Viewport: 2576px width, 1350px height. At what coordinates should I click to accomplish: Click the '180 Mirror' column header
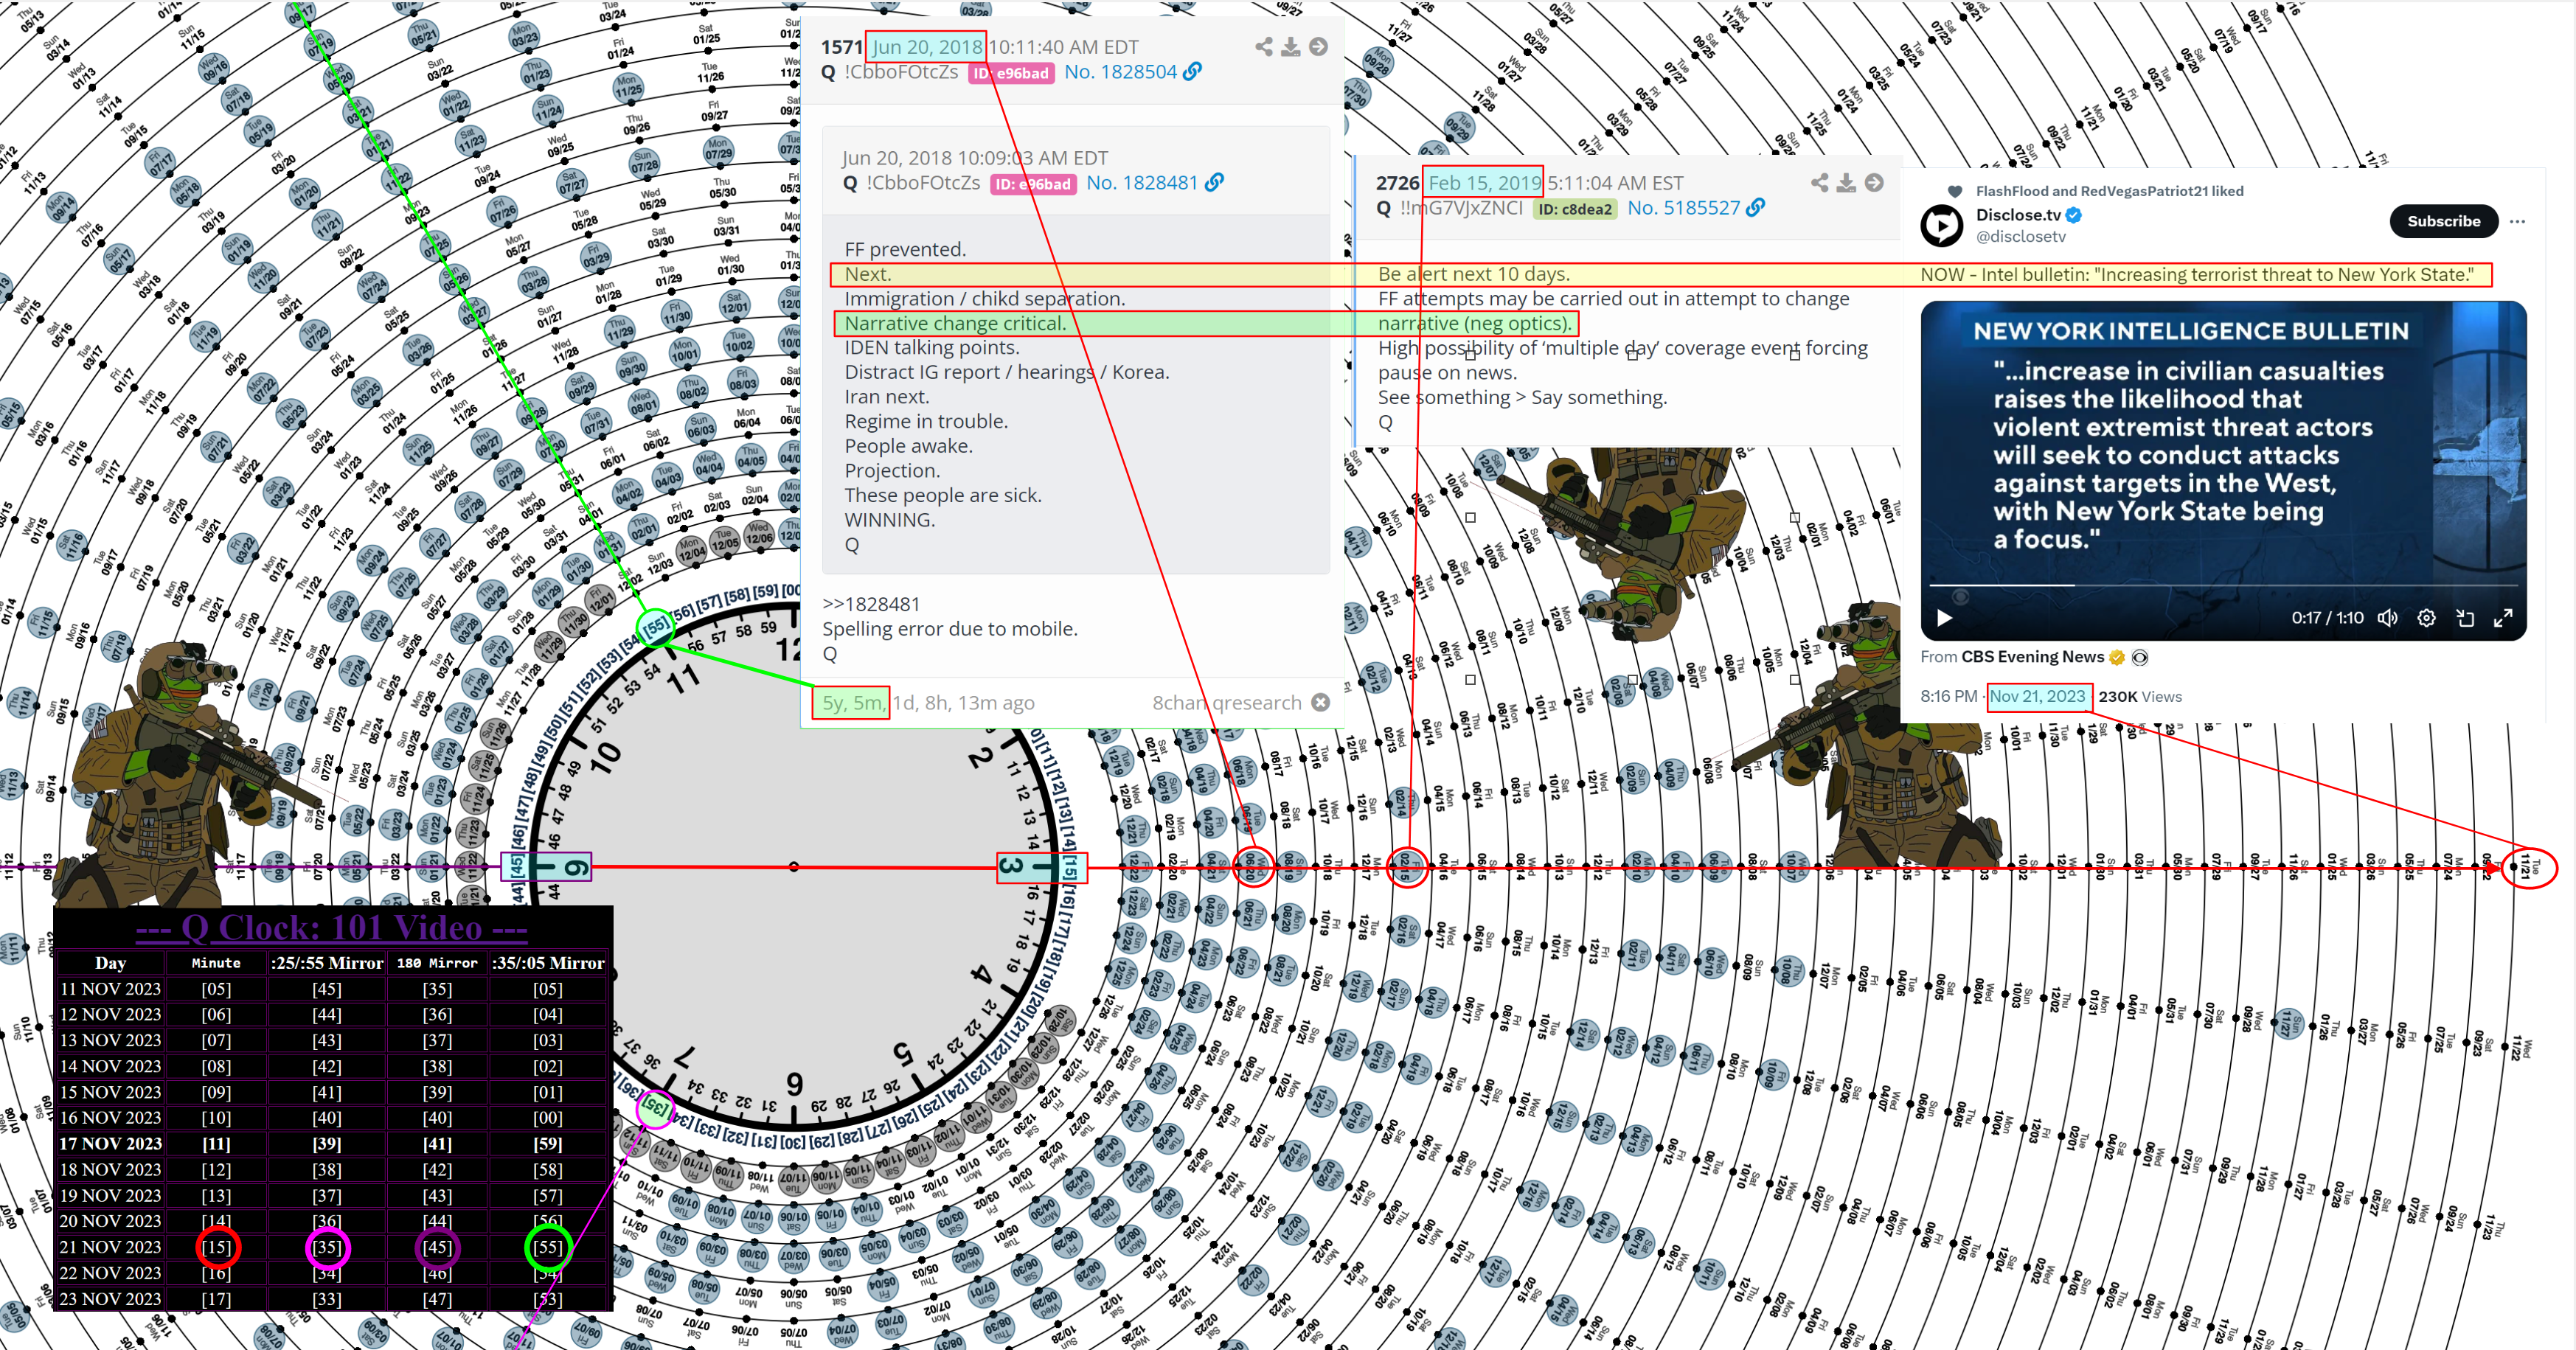437,963
